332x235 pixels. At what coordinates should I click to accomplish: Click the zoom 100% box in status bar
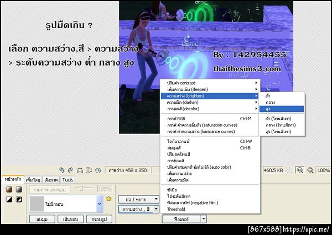323,170
